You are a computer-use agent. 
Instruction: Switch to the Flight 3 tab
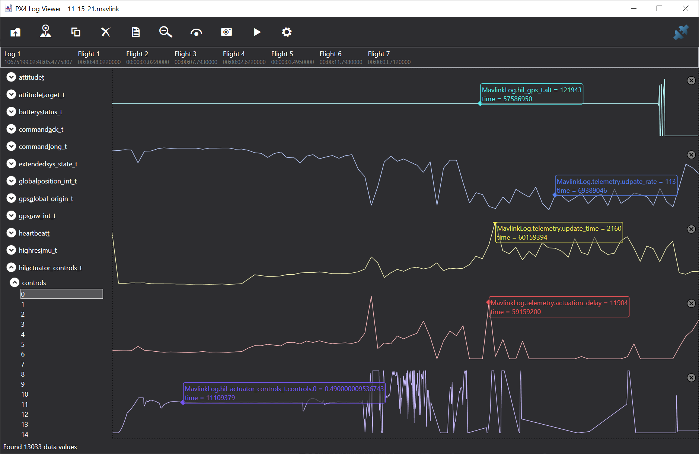[185, 57]
